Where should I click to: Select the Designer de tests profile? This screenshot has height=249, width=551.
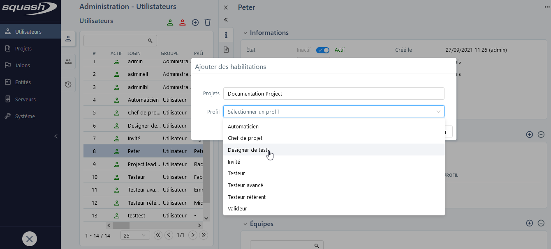[x=249, y=150]
